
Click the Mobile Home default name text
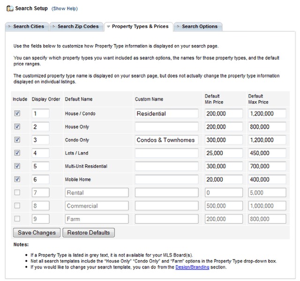(x=78, y=180)
